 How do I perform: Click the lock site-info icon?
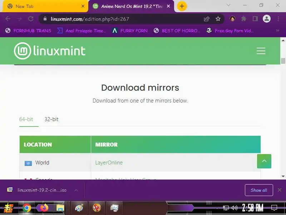tap(45, 19)
